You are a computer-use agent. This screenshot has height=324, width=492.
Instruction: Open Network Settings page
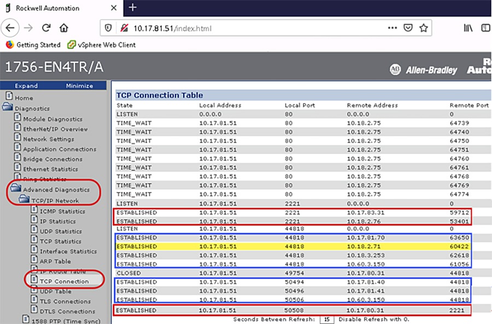point(49,139)
